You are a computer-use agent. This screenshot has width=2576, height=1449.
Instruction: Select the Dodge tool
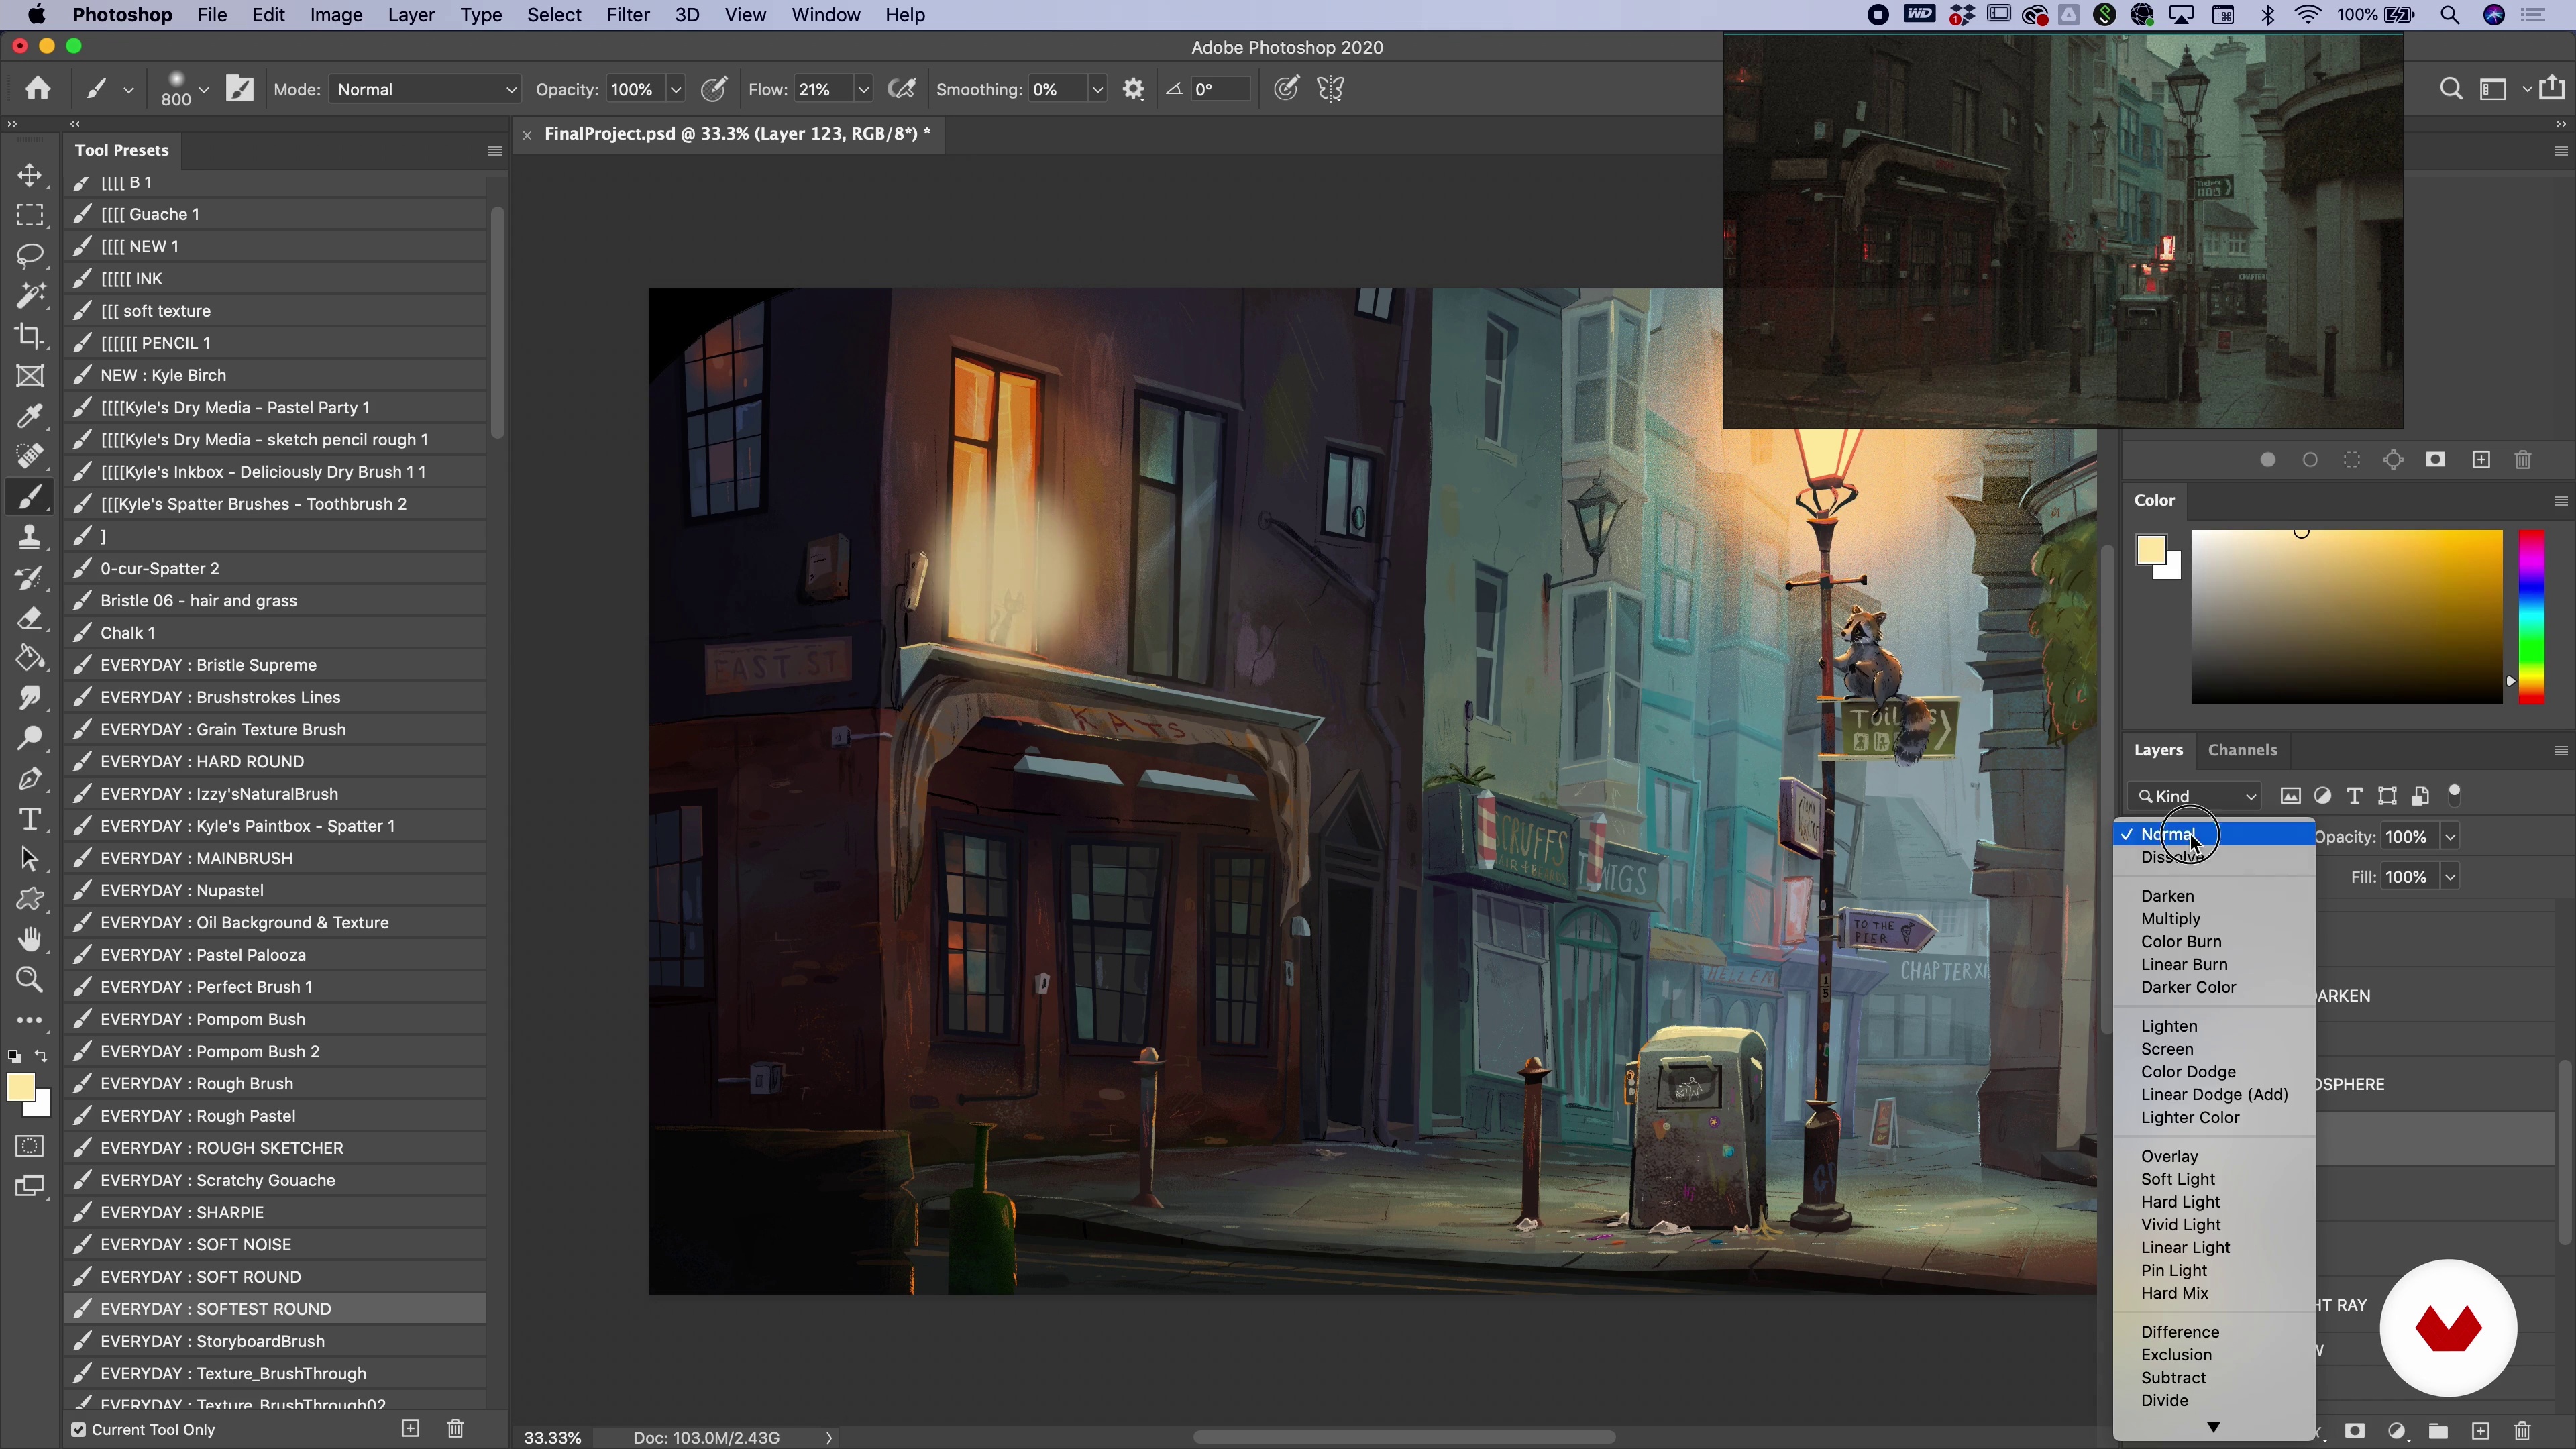click(x=30, y=738)
